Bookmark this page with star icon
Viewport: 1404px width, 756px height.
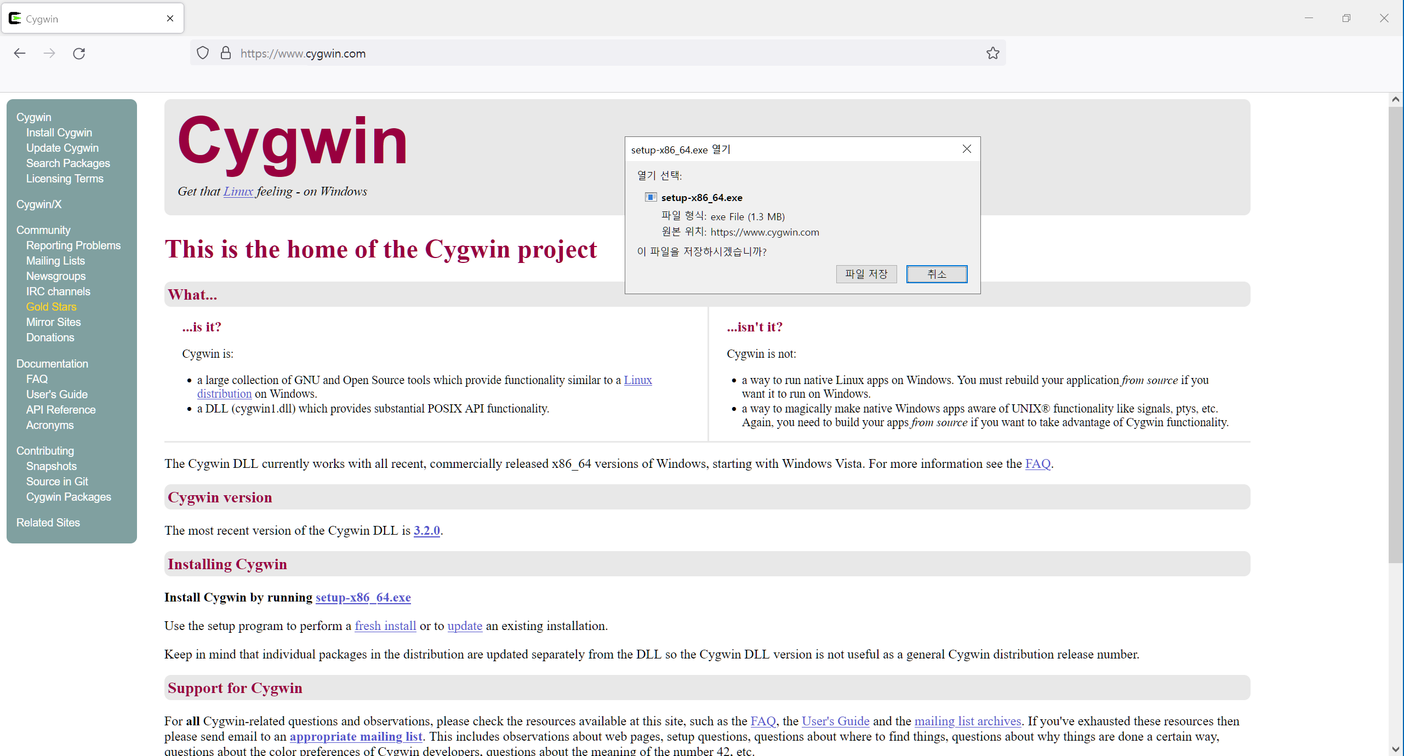pyautogui.click(x=992, y=53)
